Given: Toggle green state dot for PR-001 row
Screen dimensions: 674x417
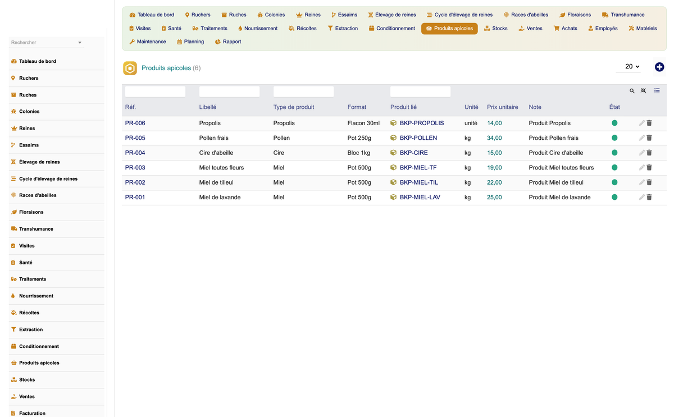Looking at the screenshot, I should coord(614,198).
